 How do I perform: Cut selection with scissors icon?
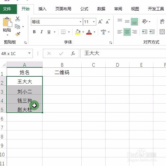point(18,19)
